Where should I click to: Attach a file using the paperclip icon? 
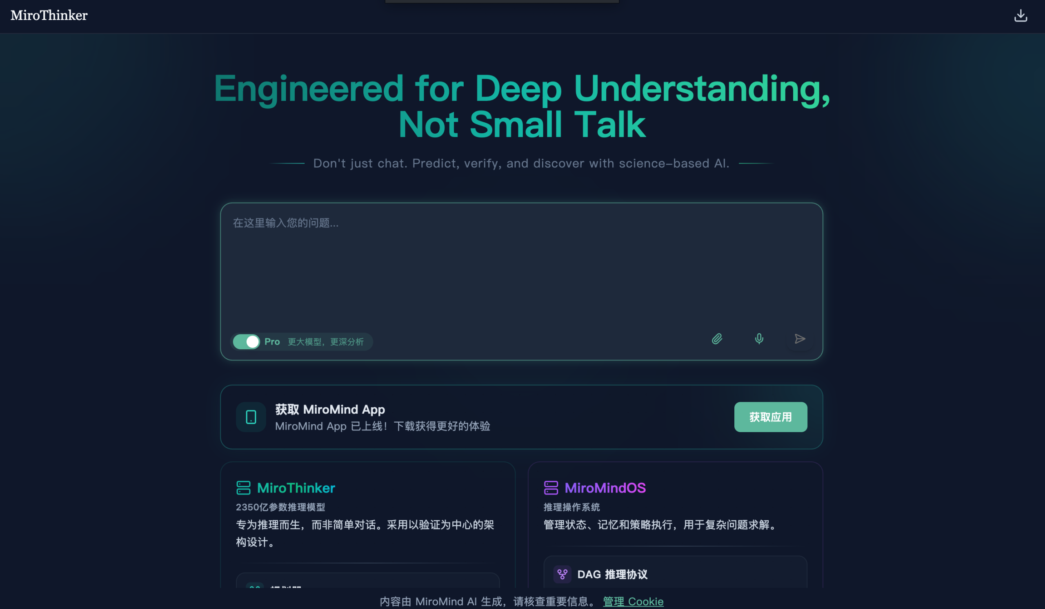[x=717, y=339]
